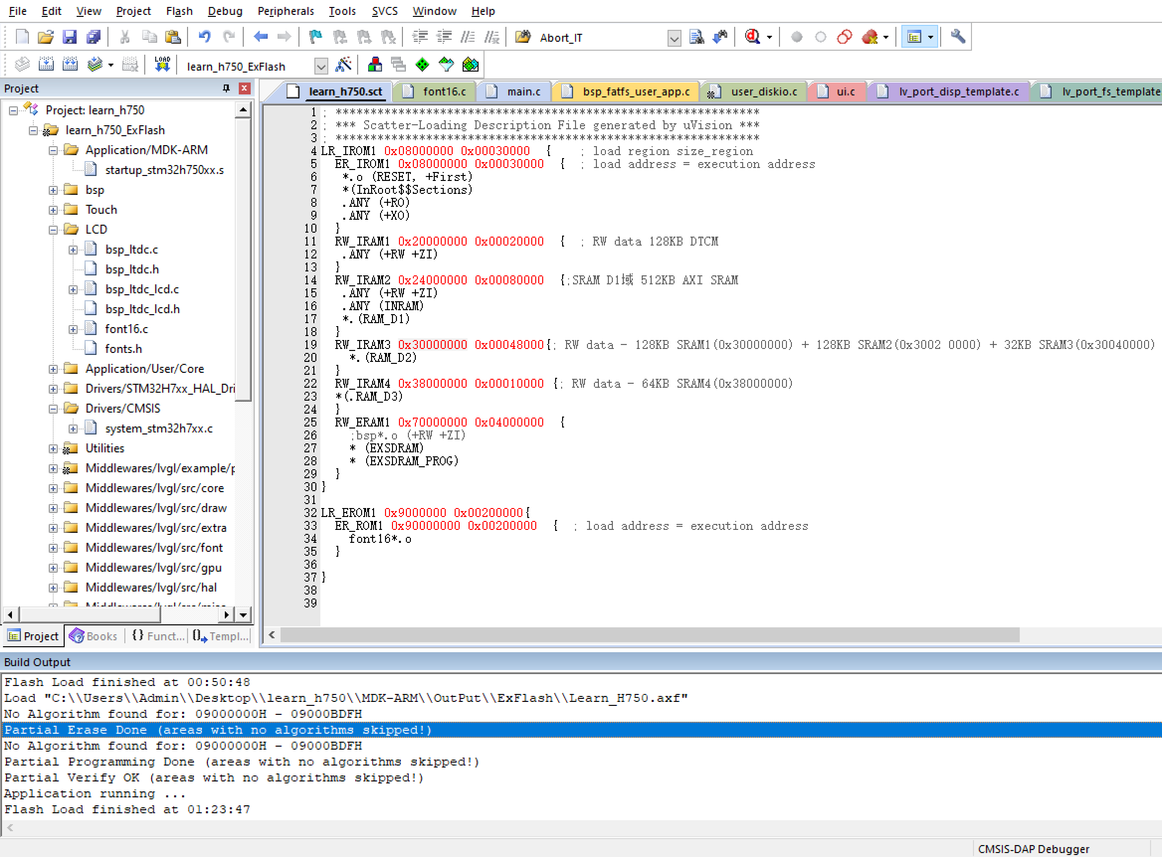Click the Kill All Breakpoints icon
This screenshot has height=857, width=1162.
[x=870, y=37]
